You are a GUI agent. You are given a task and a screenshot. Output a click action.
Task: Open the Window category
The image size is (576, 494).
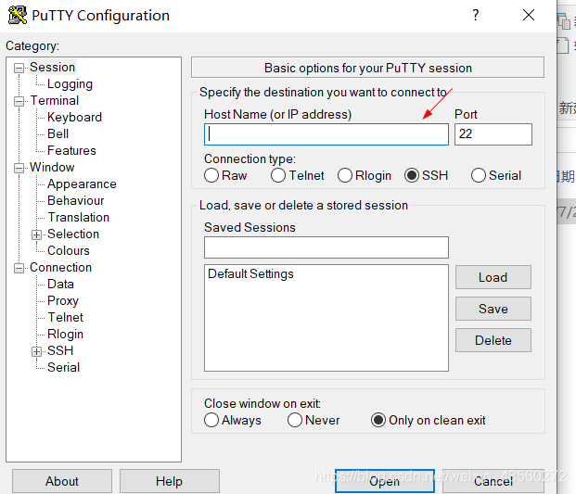[x=52, y=168]
